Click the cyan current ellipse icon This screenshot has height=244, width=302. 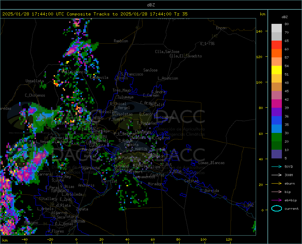coord(276,208)
